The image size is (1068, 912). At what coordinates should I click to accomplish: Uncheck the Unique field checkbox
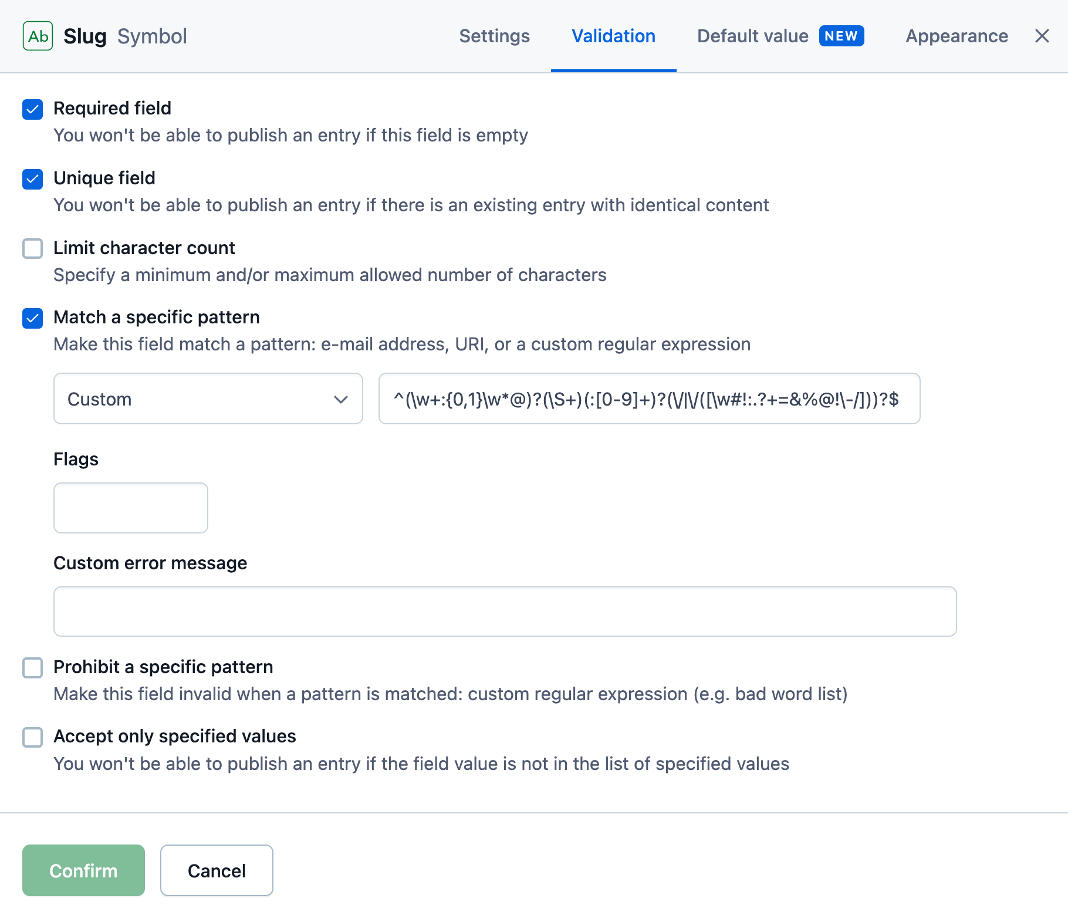tap(33, 179)
